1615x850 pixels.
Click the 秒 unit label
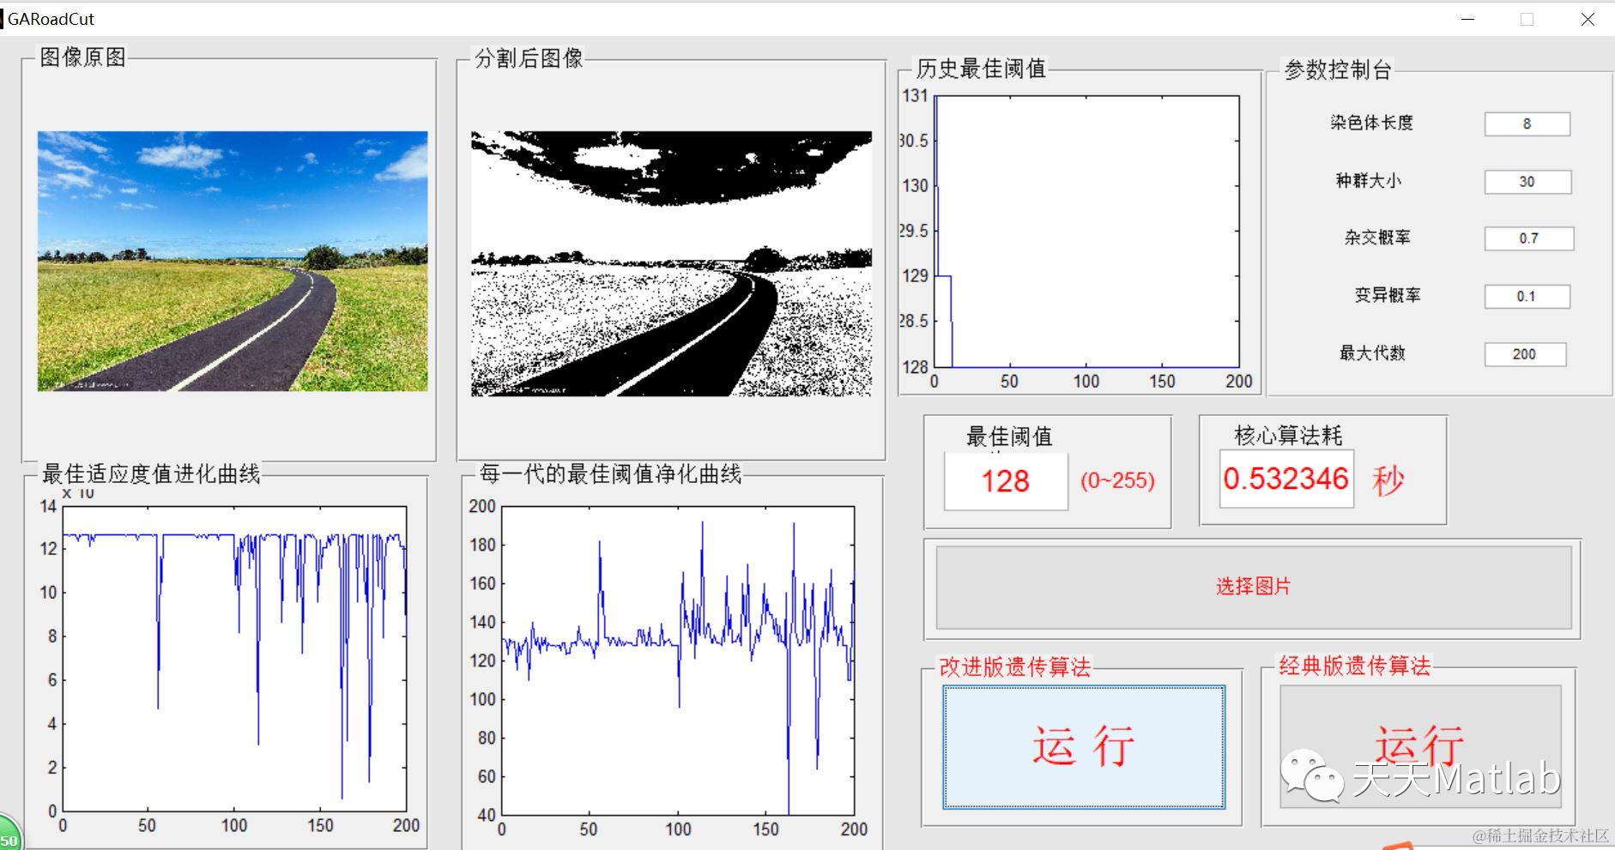(1388, 480)
